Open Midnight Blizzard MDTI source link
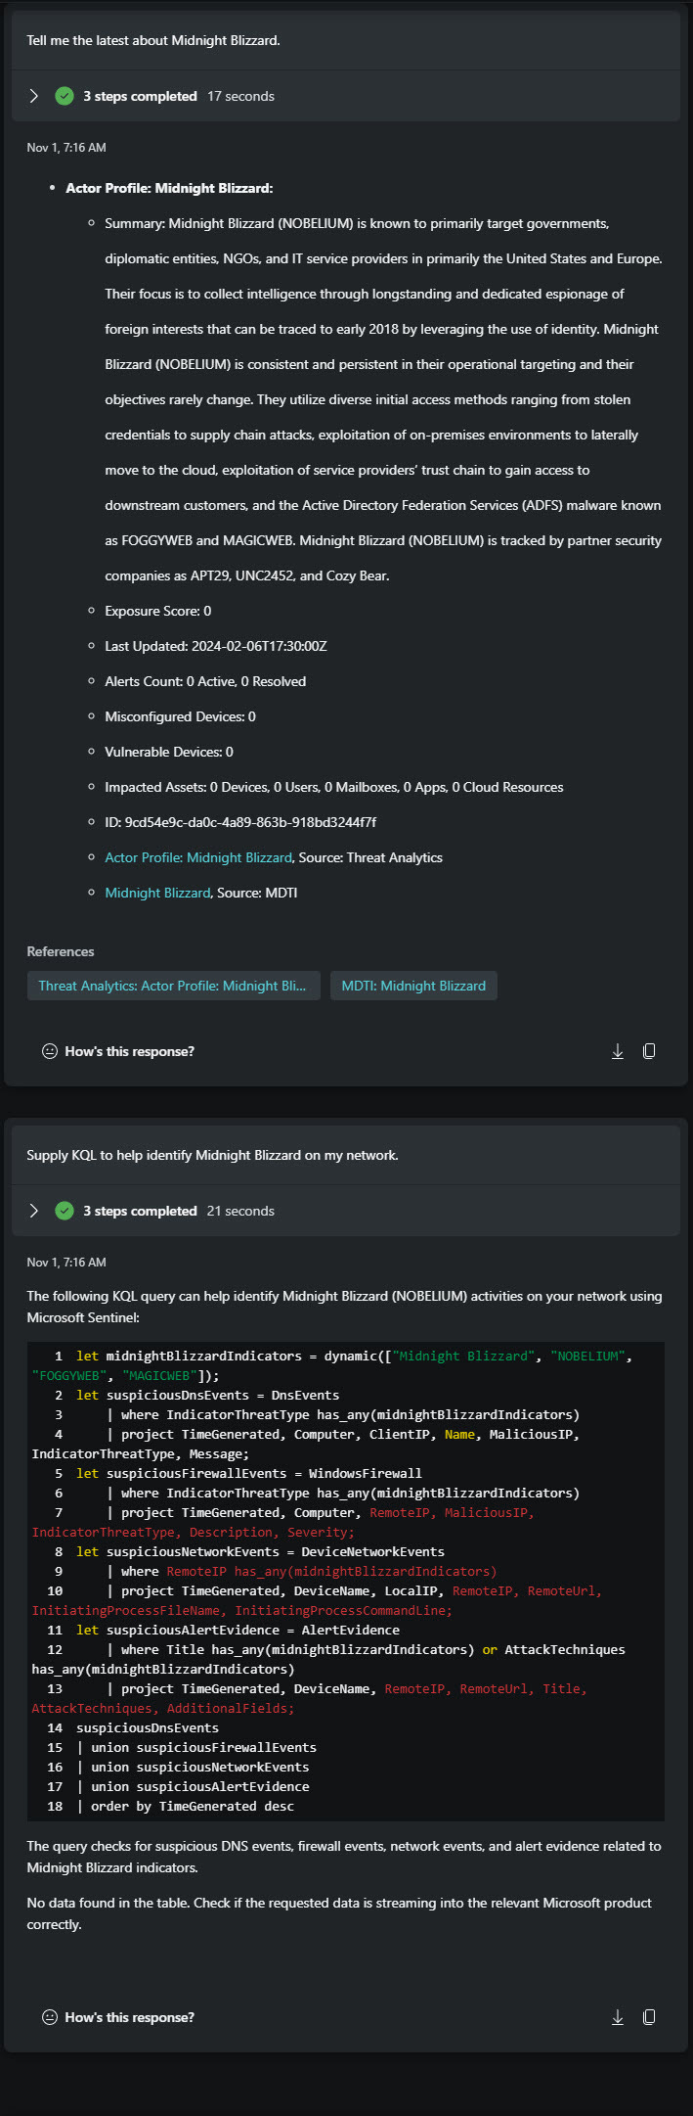Viewport: 693px width, 2116px height. pyautogui.click(x=157, y=893)
